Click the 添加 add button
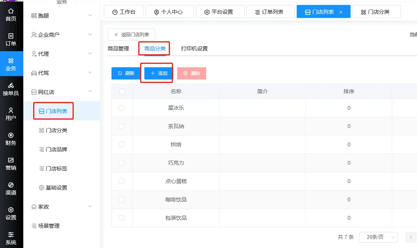 pyautogui.click(x=159, y=73)
